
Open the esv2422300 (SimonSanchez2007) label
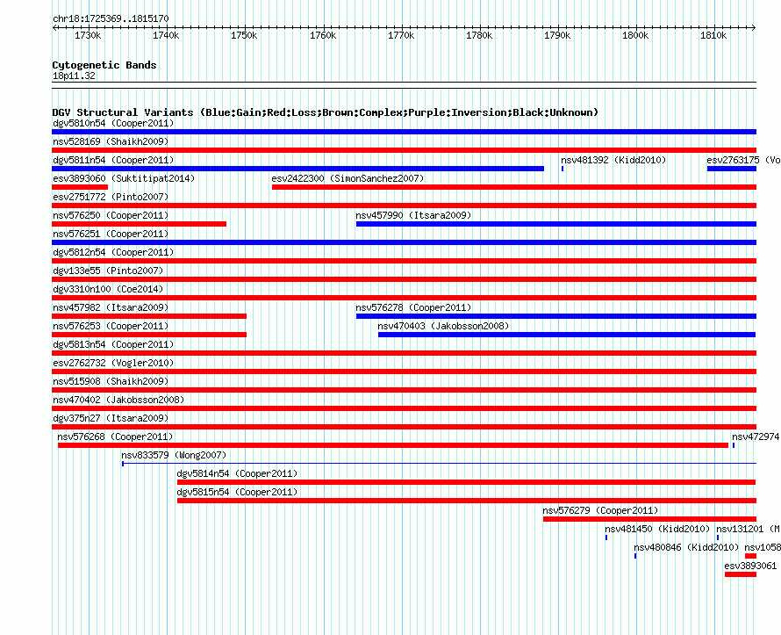348,178
